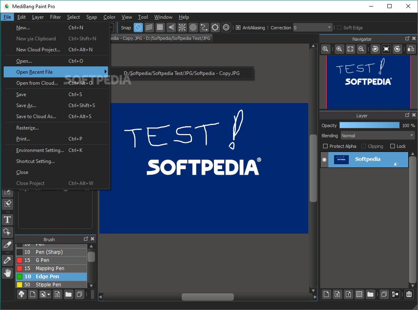Viewport: 418px width, 310px height.
Task: Enable Protect Alpha checkbox
Action: (325, 146)
